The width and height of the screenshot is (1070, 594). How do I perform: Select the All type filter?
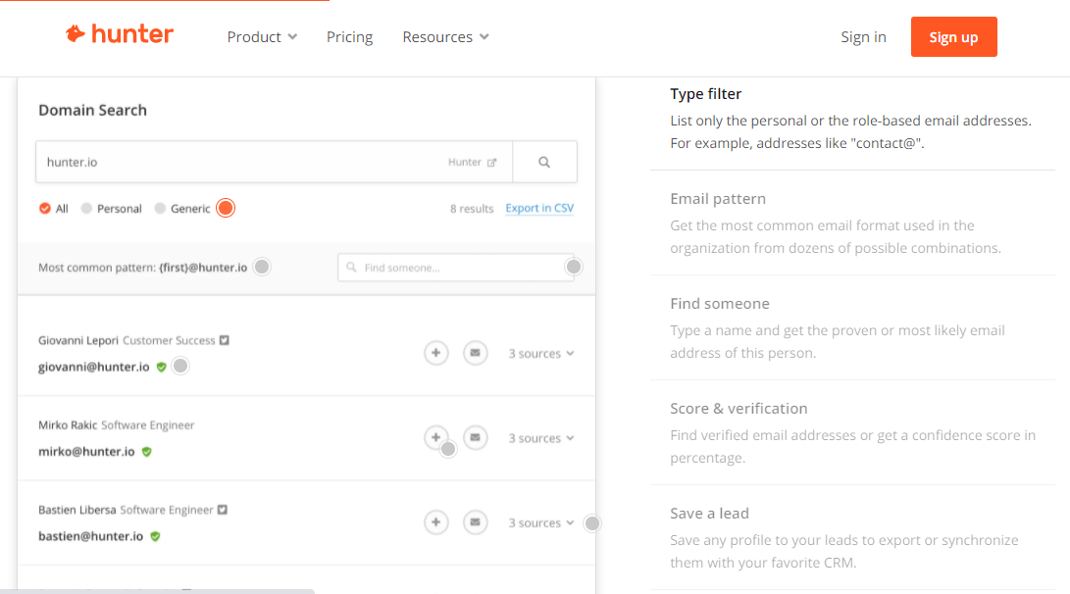[54, 209]
